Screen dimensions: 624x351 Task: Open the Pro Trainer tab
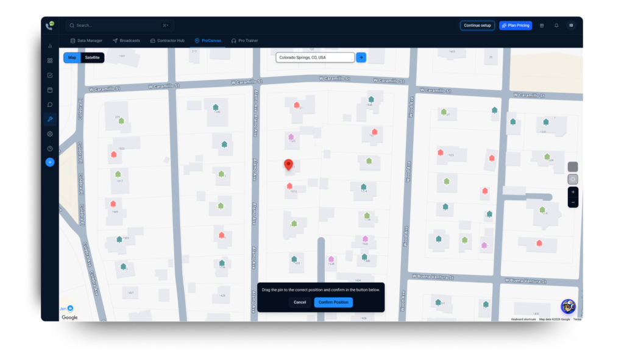pos(245,41)
